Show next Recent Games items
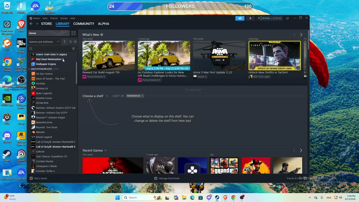 pos(301,150)
